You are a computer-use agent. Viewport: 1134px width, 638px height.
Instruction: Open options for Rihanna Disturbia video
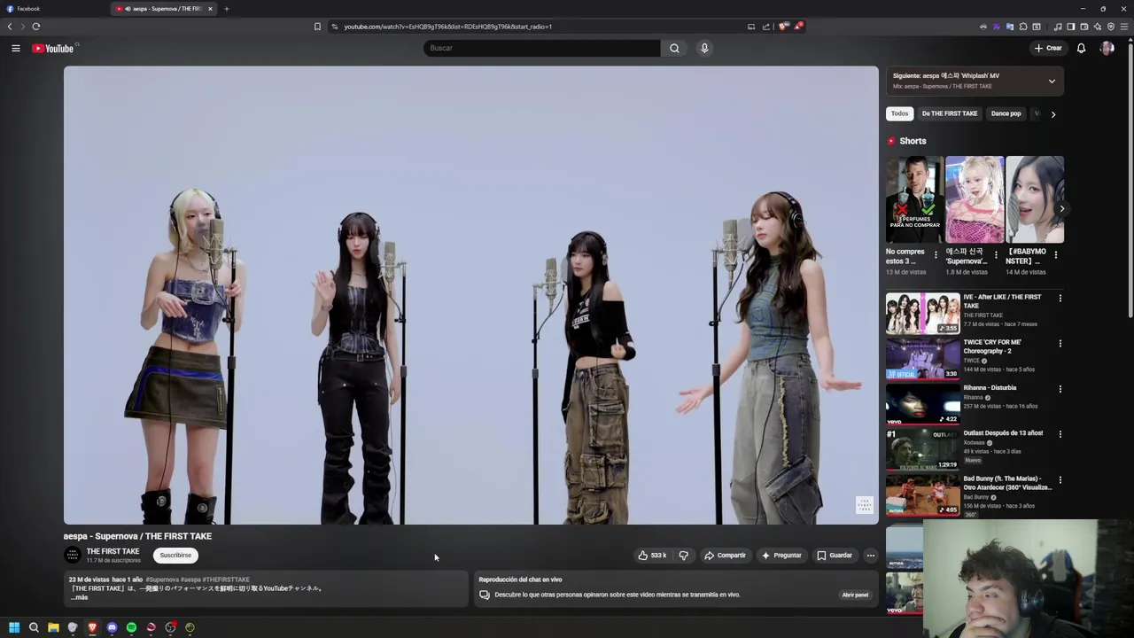(1060, 389)
